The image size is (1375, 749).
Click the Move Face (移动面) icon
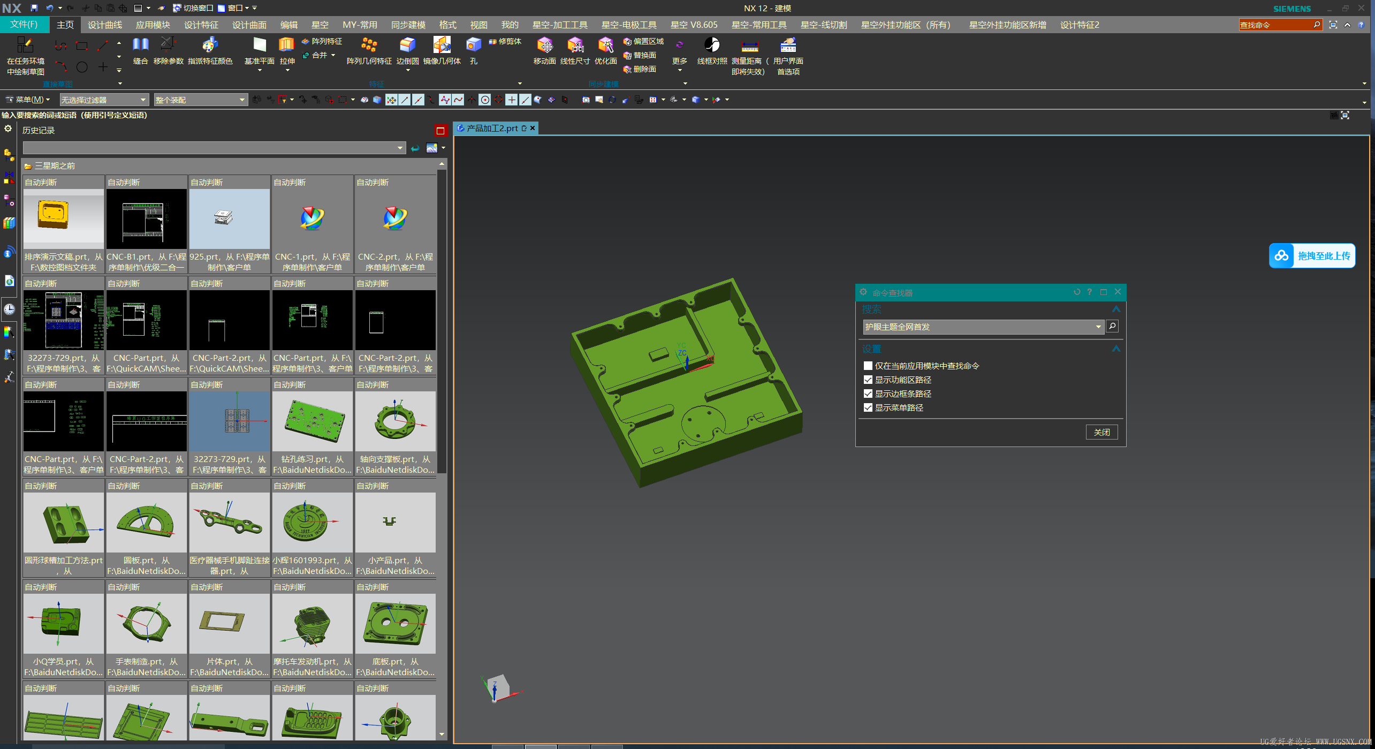(544, 46)
